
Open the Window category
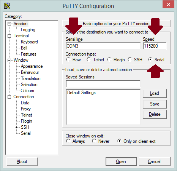(21, 60)
